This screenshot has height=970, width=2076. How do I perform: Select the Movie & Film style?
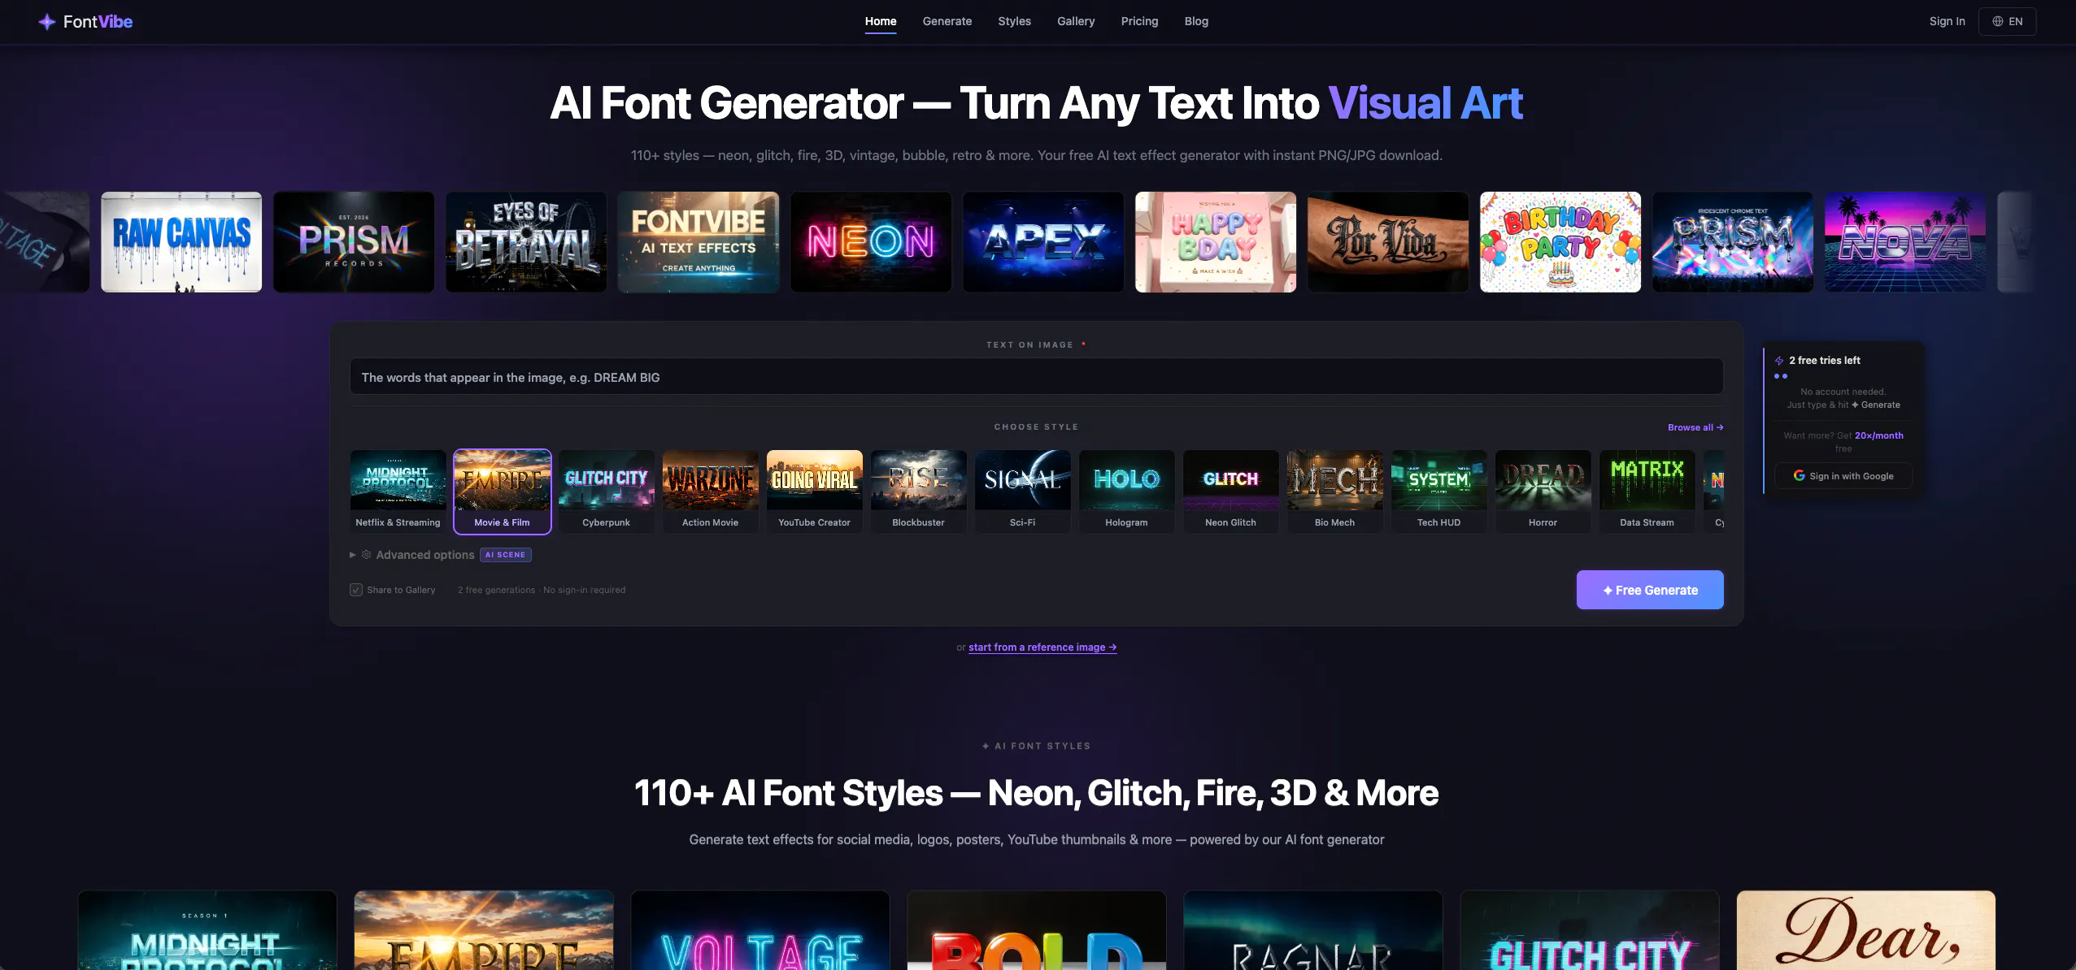pyautogui.click(x=502, y=491)
